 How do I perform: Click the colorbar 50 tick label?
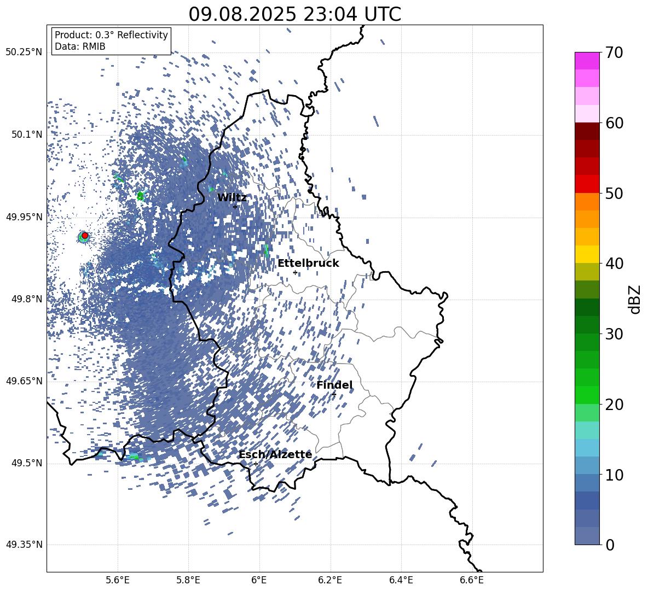pos(614,193)
